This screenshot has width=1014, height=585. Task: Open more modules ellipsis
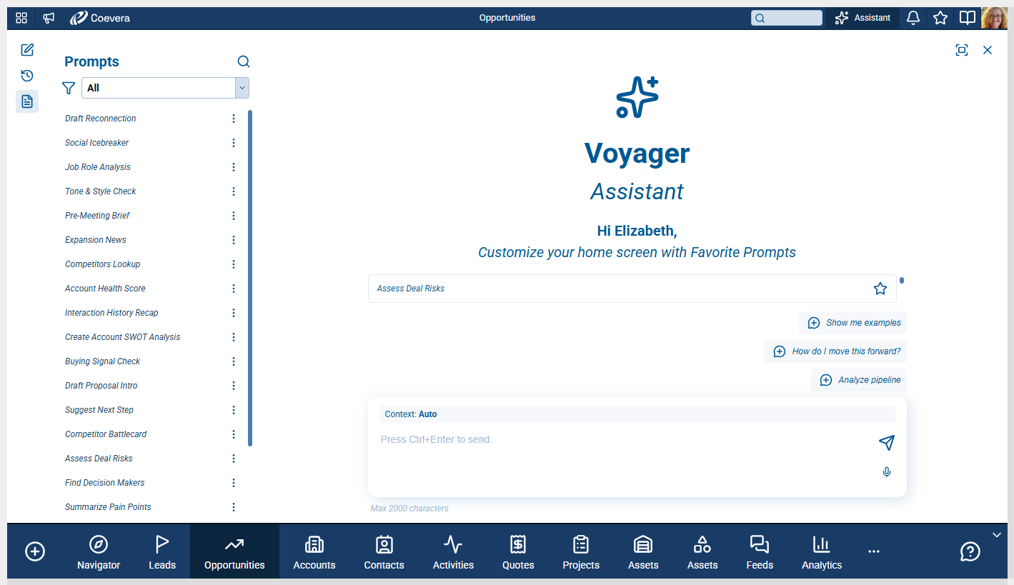pos(874,551)
